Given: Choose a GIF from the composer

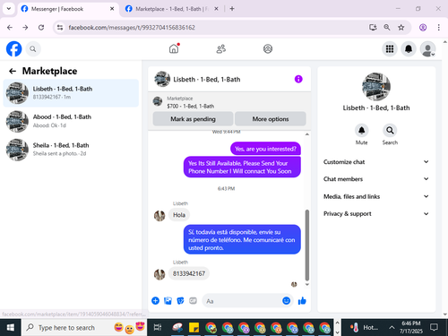Looking at the screenshot, I should (193, 301).
